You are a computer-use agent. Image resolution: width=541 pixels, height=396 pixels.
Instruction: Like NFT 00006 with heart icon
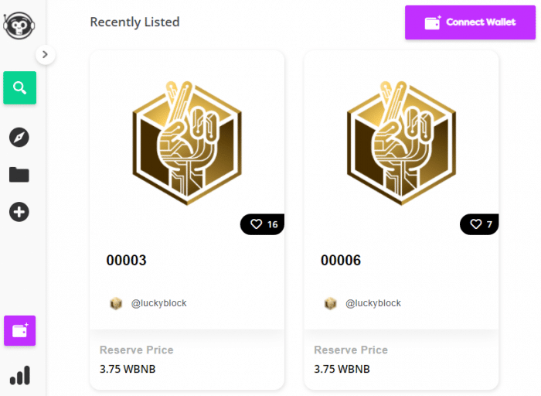[476, 224]
